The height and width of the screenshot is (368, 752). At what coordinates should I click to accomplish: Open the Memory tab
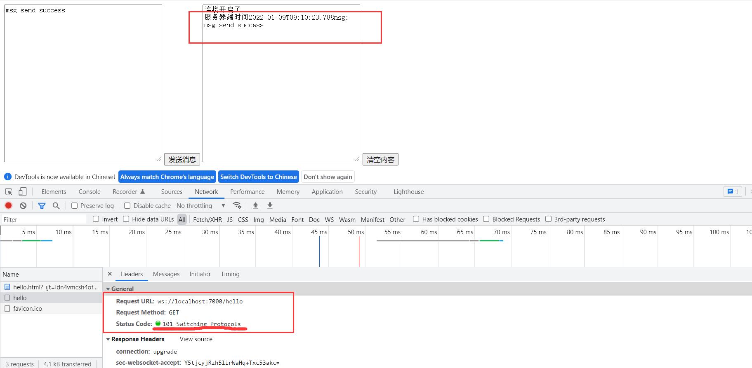(x=288, y=192)
